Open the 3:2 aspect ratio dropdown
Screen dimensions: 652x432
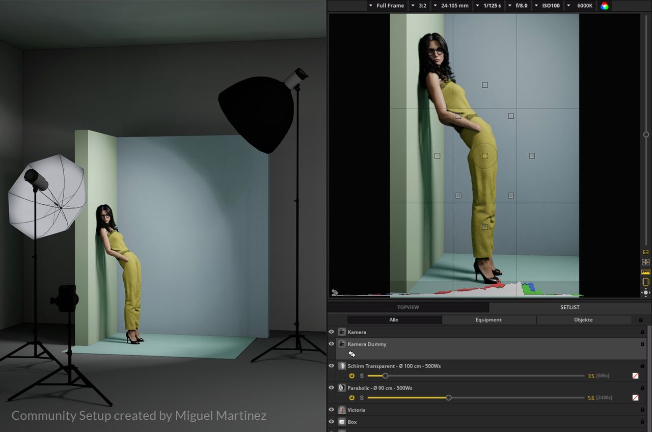(419, 6)
